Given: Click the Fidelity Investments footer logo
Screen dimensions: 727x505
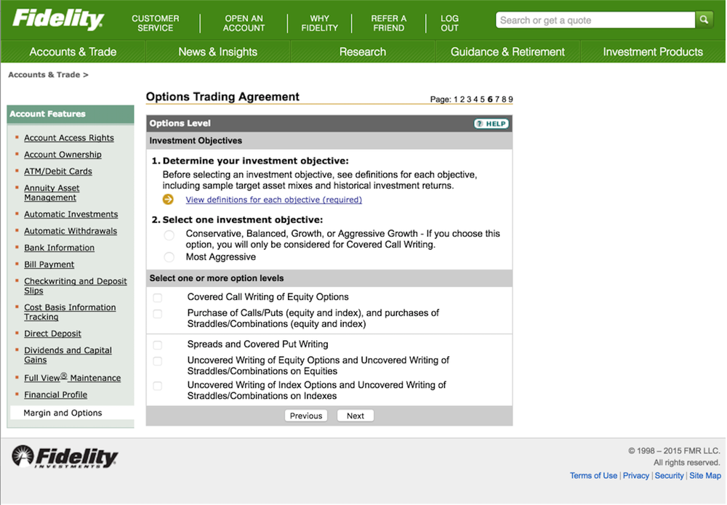Looking at the screenshot, I should pyautogui.click(x=65, y=457).
